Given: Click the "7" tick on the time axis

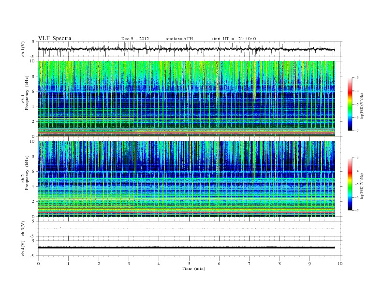Looking at the screenshot, I should (250, 264).
